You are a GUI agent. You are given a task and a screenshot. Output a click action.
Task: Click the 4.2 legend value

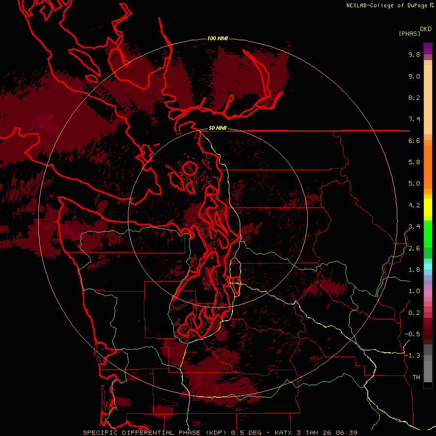point(414,205)
